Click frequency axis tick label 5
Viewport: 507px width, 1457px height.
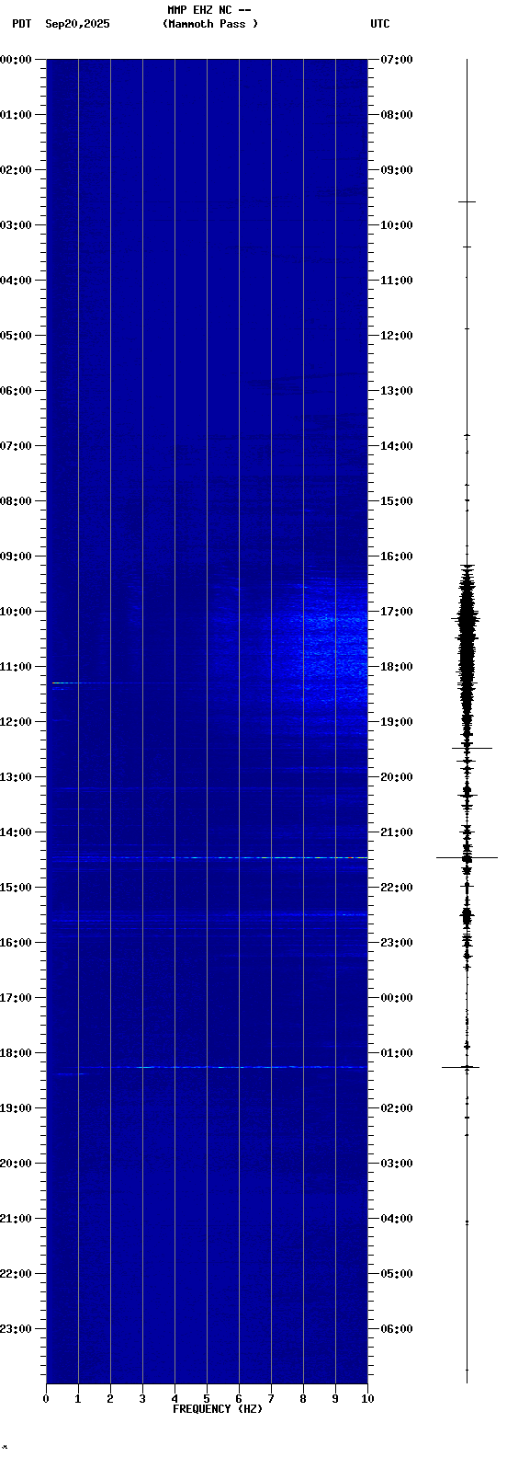coord(207,1399)
